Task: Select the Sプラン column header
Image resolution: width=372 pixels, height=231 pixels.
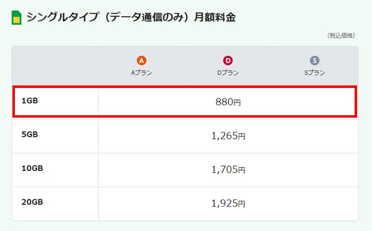Action: pos(315,66)
